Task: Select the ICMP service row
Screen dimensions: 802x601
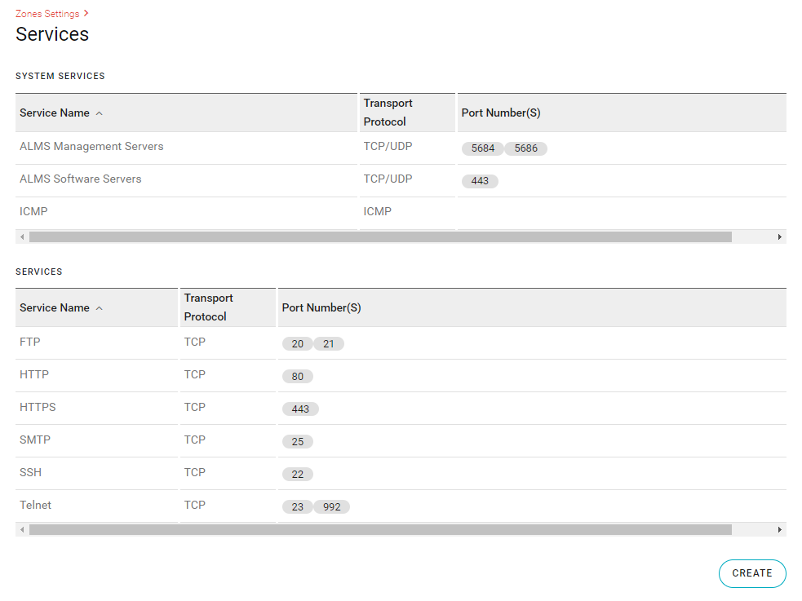Action: [x=401, y=214]
